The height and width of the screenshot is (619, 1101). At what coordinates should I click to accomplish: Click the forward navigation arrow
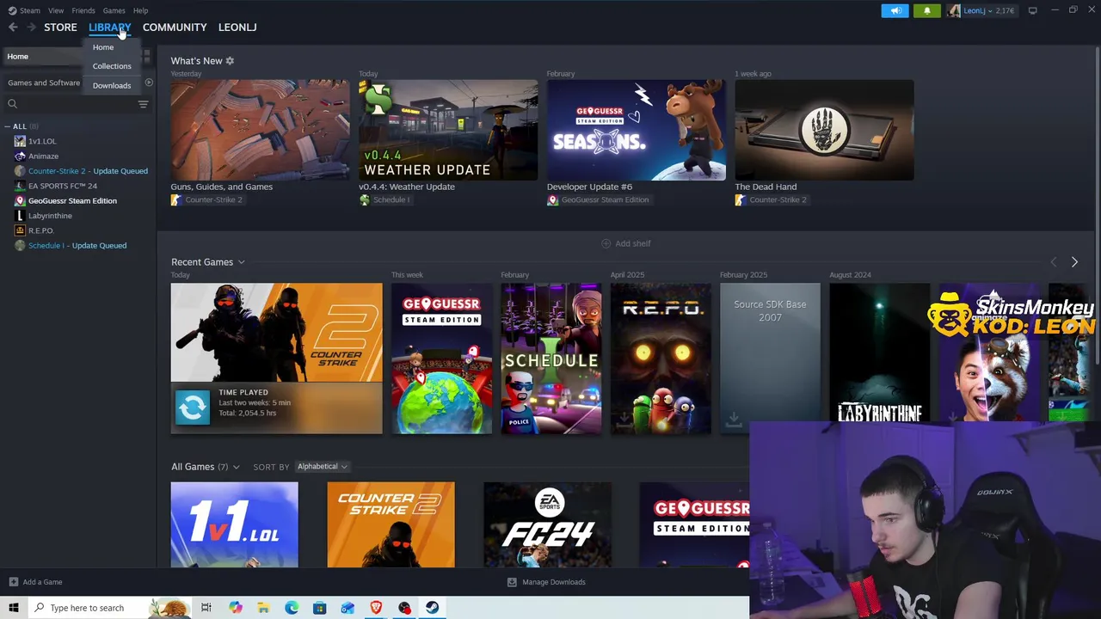(x=31, y=28)
